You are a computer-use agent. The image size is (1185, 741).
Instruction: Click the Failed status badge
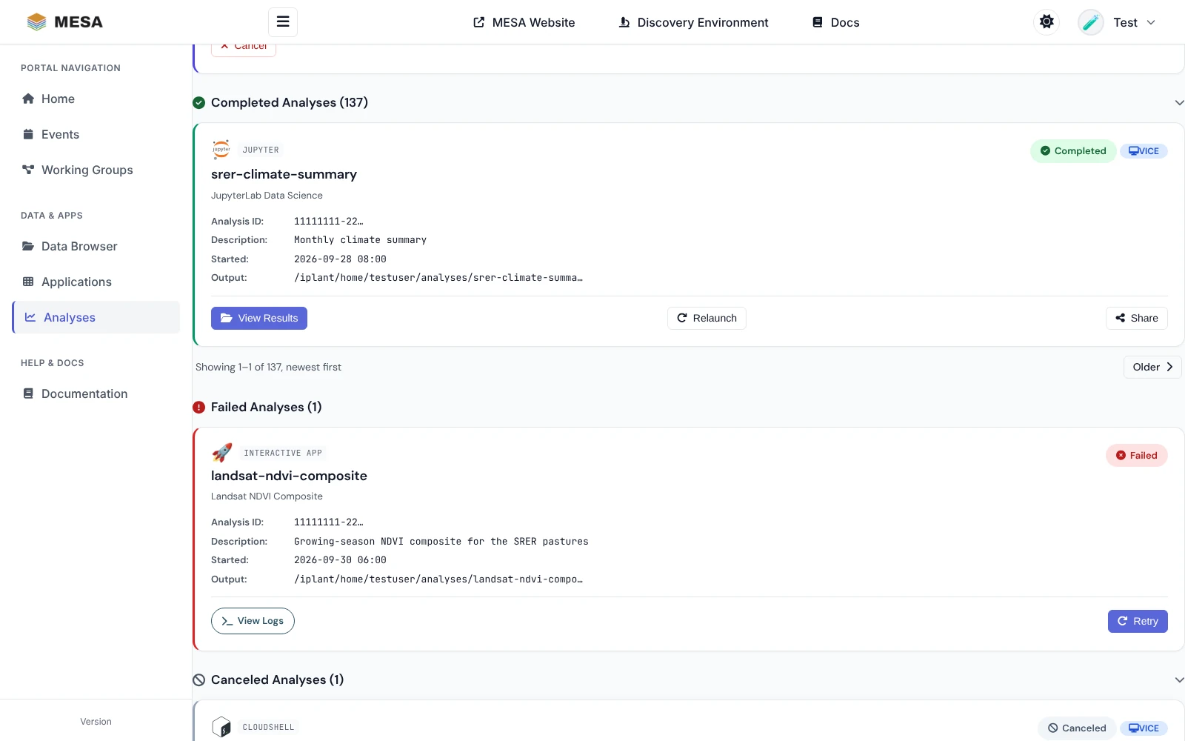[x=1137, y=456]
